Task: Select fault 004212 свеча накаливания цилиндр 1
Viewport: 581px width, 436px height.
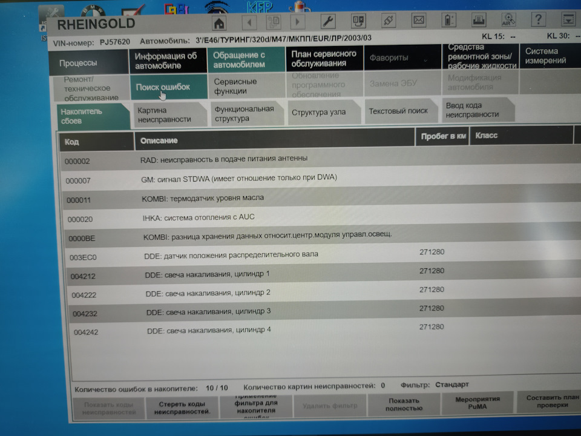Action: 324,274
